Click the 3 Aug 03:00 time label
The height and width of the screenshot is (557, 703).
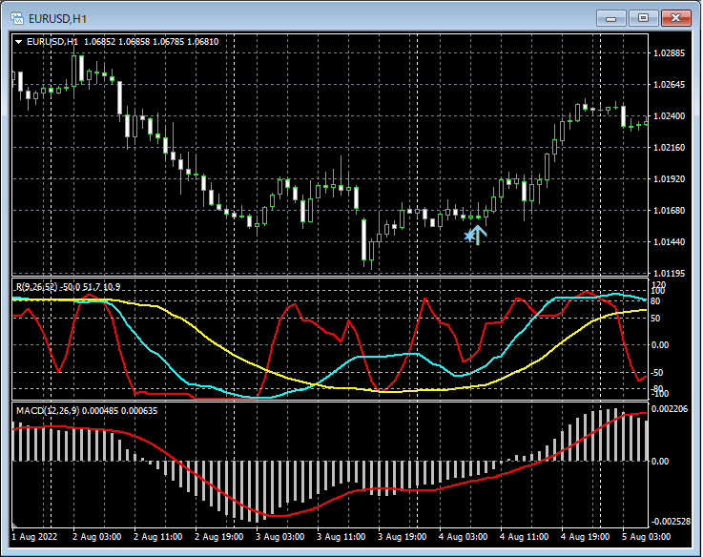pyautogui.click(x=281, y=537)
